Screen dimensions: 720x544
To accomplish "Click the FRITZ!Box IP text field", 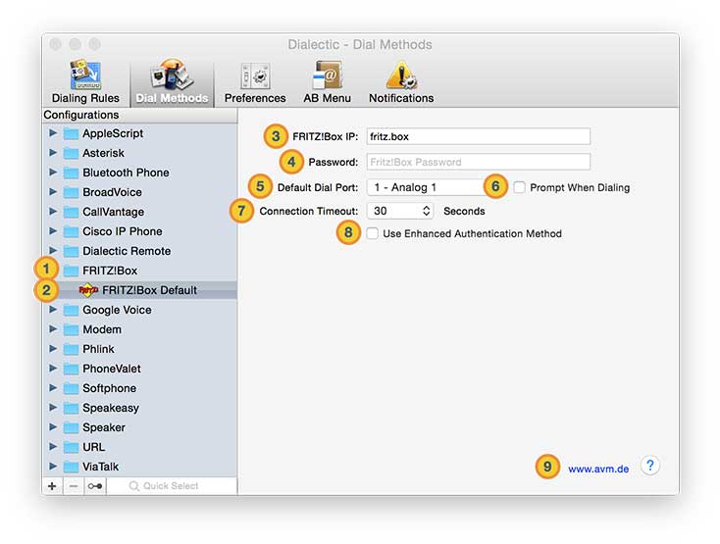I will pos(478,136).
